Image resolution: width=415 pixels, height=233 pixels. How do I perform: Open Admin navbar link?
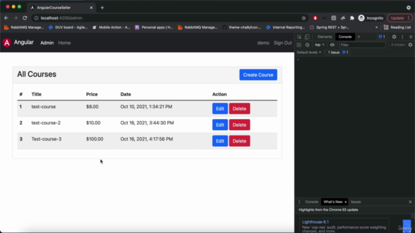point(47,43)
